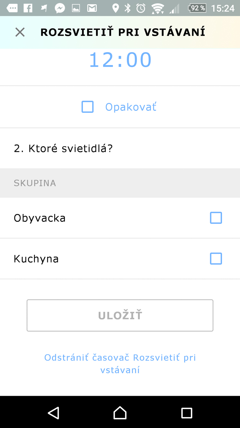Select the Kuchyna row label

tap(36, 259)
